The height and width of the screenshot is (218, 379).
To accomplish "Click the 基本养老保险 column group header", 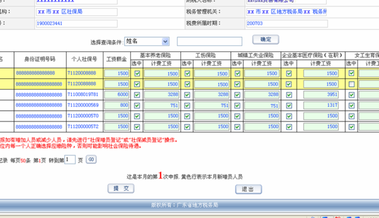I will (x=156, y=55).
